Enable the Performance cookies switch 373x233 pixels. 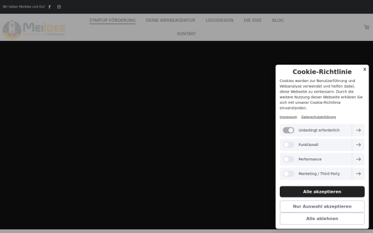[288, 159]
